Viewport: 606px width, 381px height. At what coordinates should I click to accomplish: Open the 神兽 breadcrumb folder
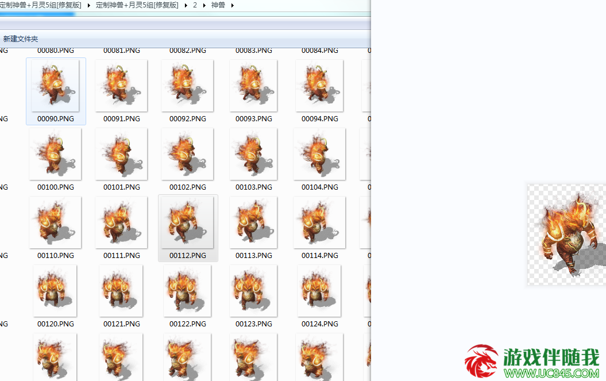click(x=218, y=5)
